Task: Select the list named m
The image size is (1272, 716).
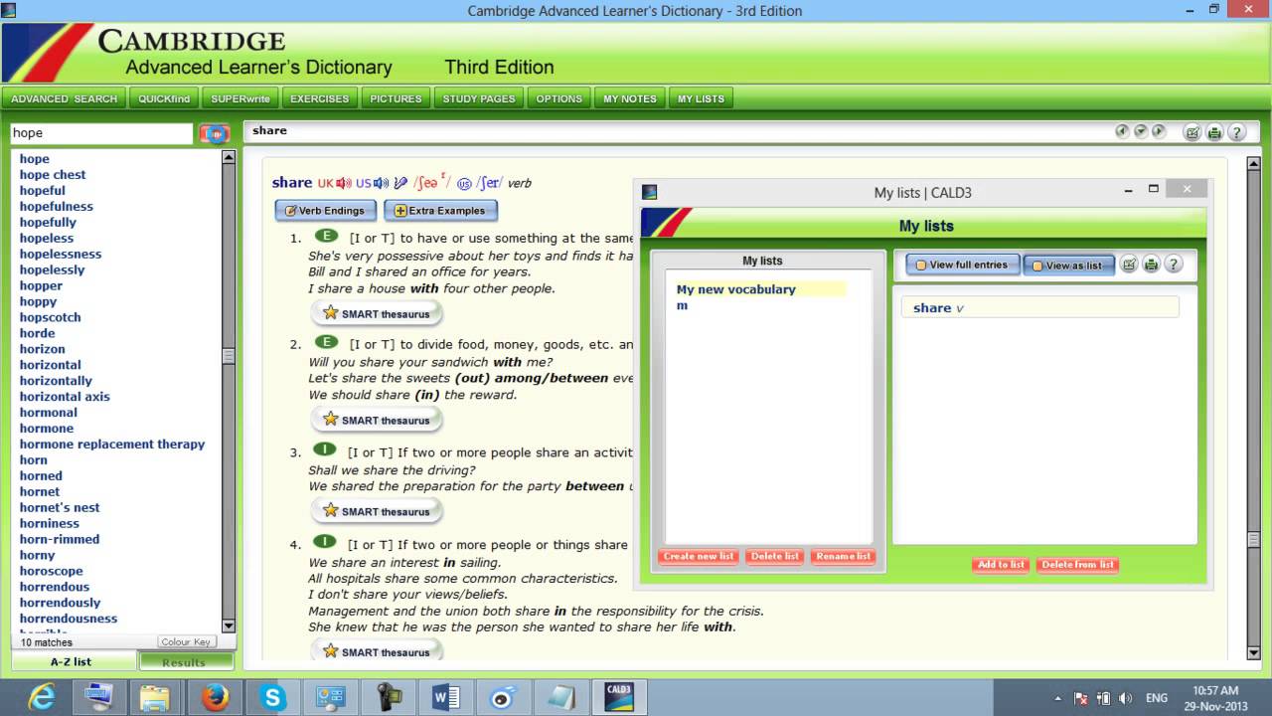Action: tap(682, 305)
